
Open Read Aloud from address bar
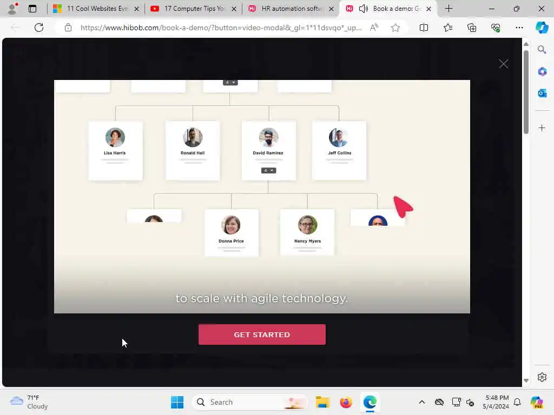point(374,28)
